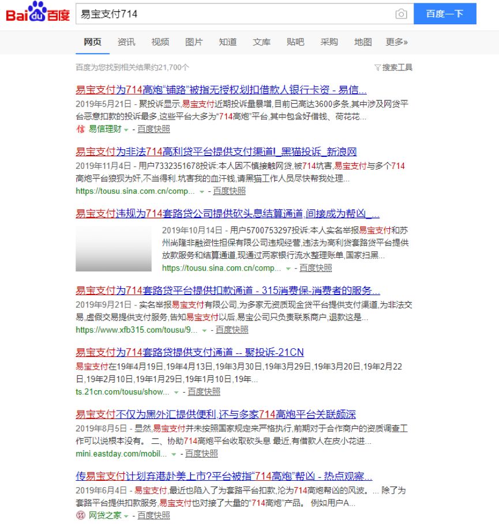499x524 pixels.
Task: Open the 地图 tab
Action: click(363, 42)
